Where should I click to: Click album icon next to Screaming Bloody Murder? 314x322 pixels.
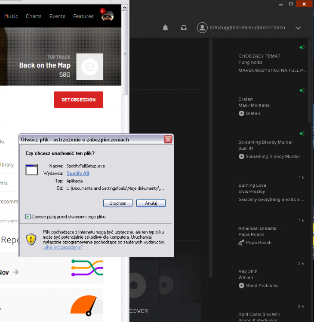pyautogui.click(x=241, y=156)
